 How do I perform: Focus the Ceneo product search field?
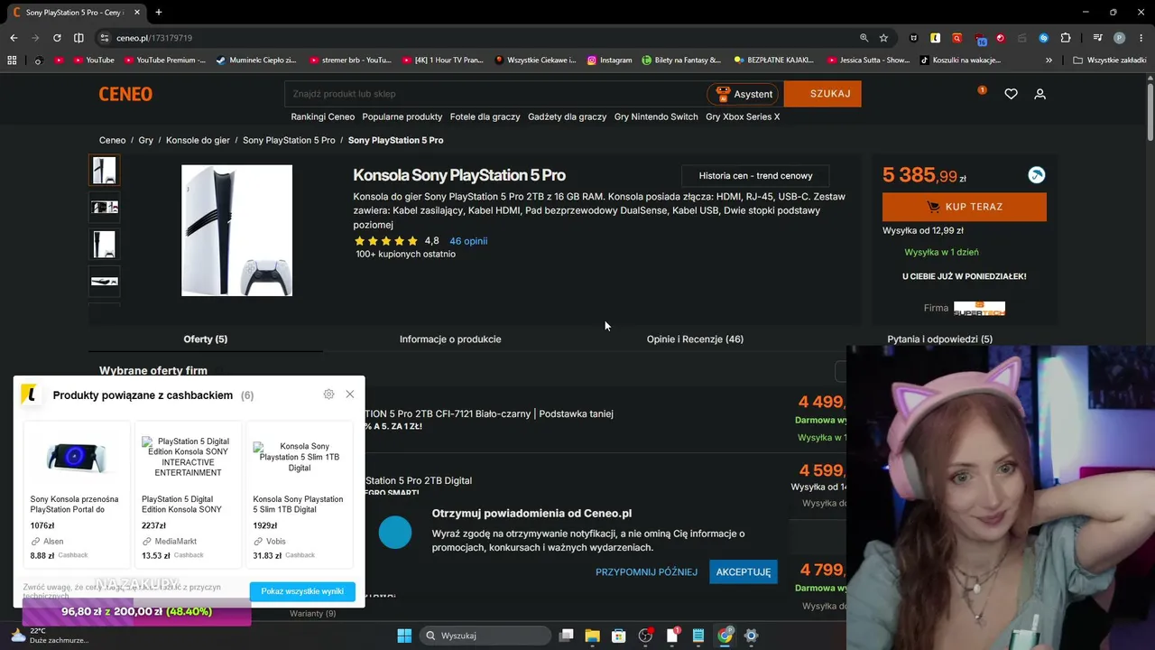494,94
